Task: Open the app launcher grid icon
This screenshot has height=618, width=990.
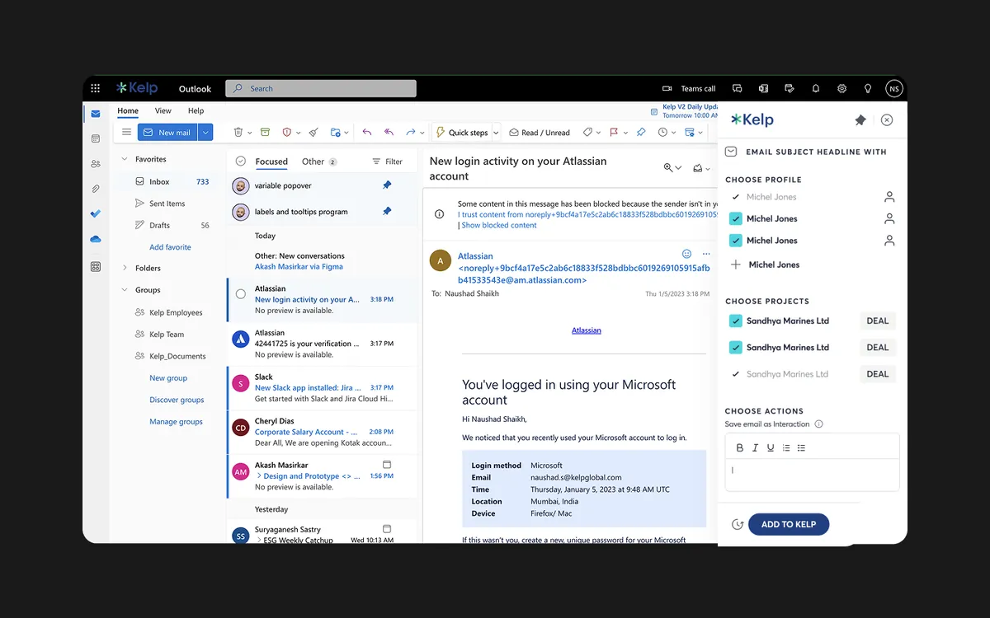Action: click(x=96, y=88)
